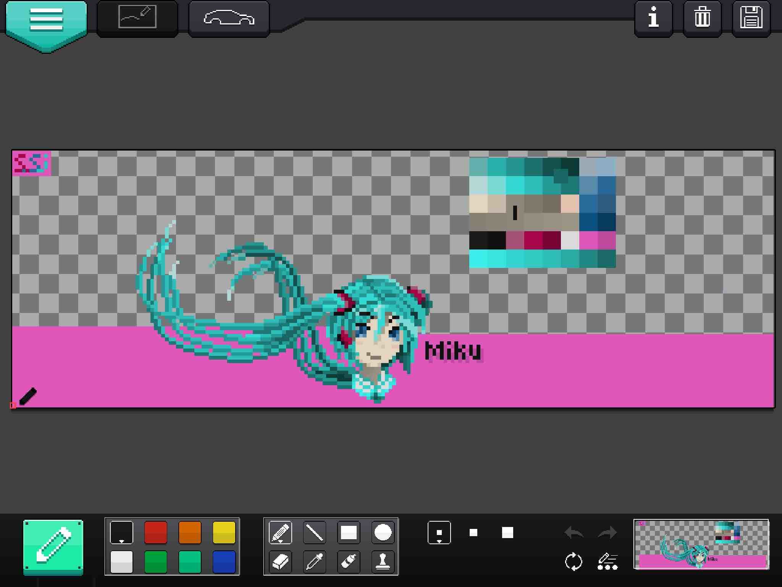This screenshot has width=782, height=587.
Task: Tap the large green pencil mode button
Action: click(53, 546)
